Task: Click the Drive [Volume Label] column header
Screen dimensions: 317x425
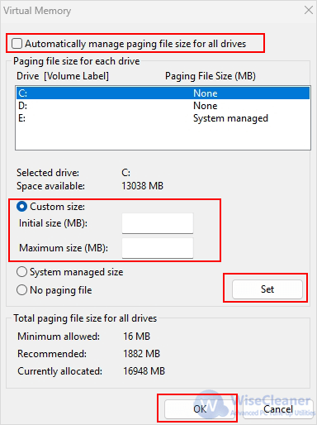Action: (x=63, y=76)
